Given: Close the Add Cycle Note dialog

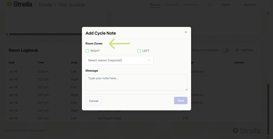Looking at the screenshot, I should coord(186,32).
